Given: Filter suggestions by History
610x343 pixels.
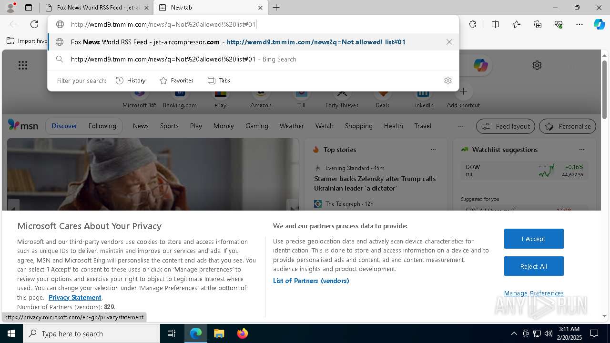Looking at the screenshot, I should coord(131,81).
